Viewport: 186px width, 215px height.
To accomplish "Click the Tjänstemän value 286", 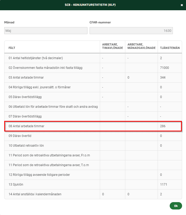I will (163, 126).
